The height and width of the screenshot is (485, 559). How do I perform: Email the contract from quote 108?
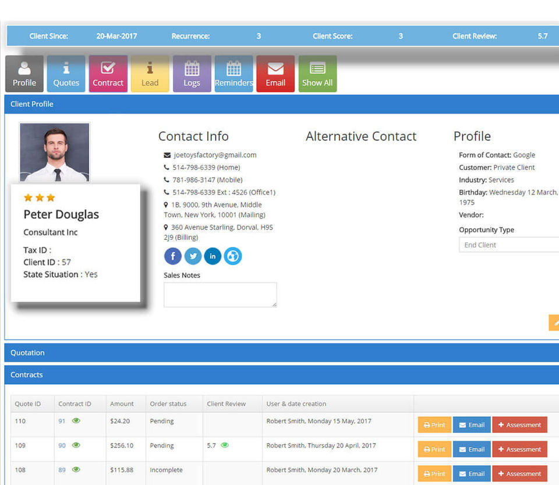coord(472,473)
